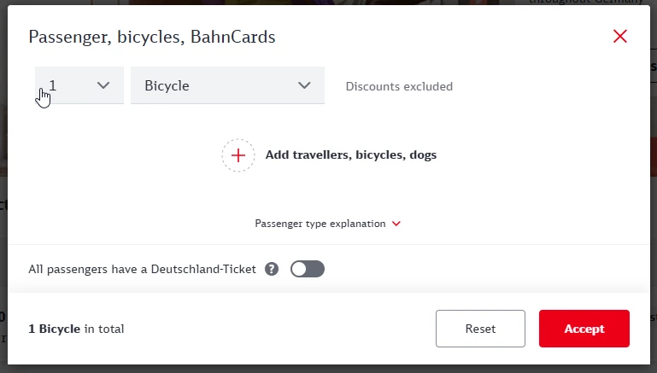657x373 pixels.
Task: Click the chevron arrow in the Bicycle box
Action: (x=304, y=85)
